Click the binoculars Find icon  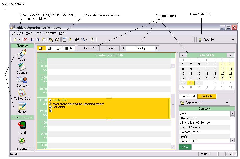(x=77, y=40)
